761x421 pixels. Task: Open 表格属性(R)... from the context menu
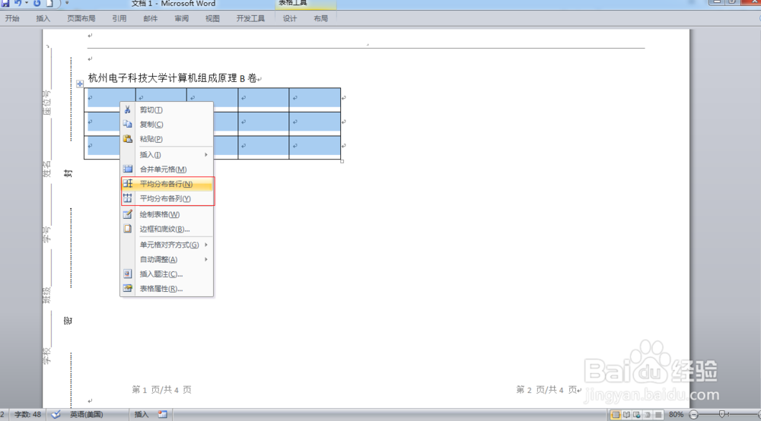click(167, 288)
